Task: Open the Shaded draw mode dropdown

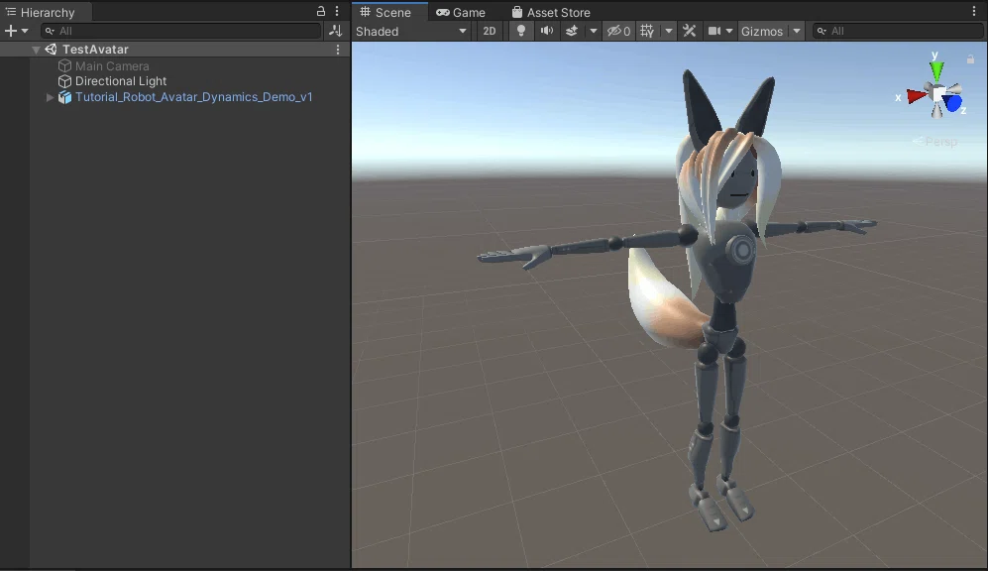Action: click(x=411, y=31)
